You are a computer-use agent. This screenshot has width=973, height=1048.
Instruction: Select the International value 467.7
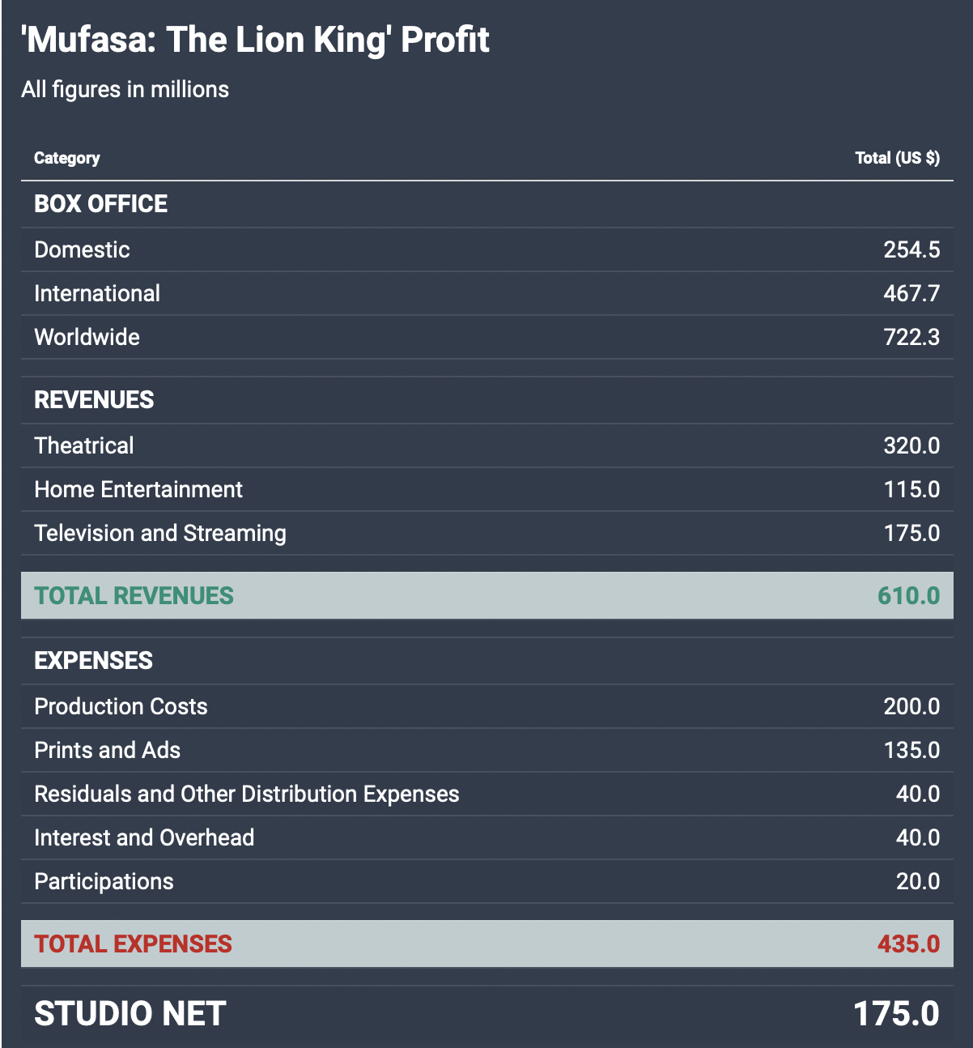911,293
